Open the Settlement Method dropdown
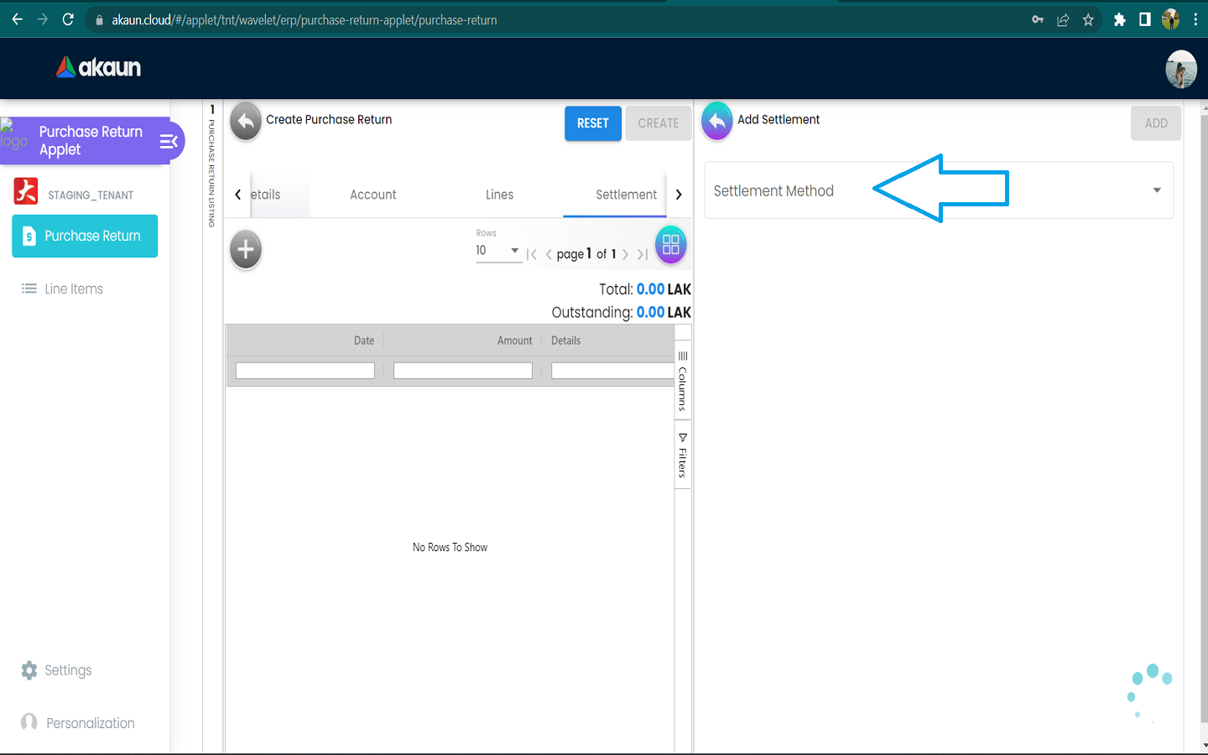Viewport: 1208px width, 755px height. tap(939, 190)
